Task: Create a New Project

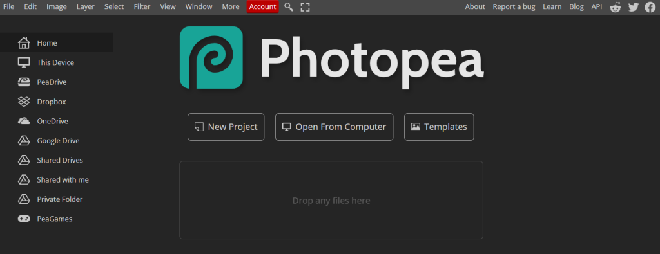Action: [226, 127]
